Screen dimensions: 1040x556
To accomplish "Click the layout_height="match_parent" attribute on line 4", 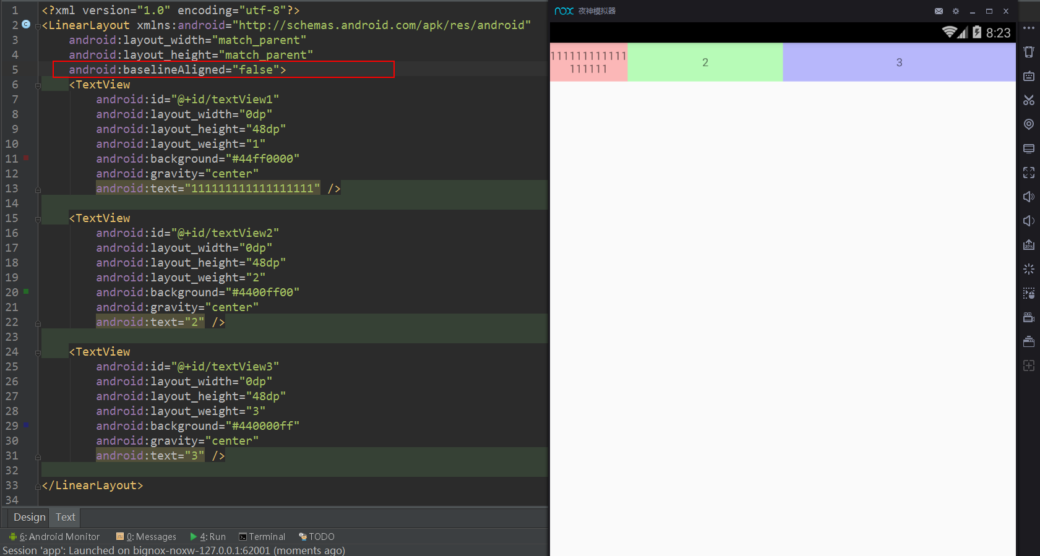I will point(191,54).
